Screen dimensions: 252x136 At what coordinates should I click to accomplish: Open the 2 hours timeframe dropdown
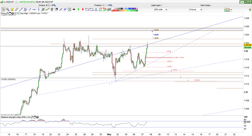tap(196, 10)
